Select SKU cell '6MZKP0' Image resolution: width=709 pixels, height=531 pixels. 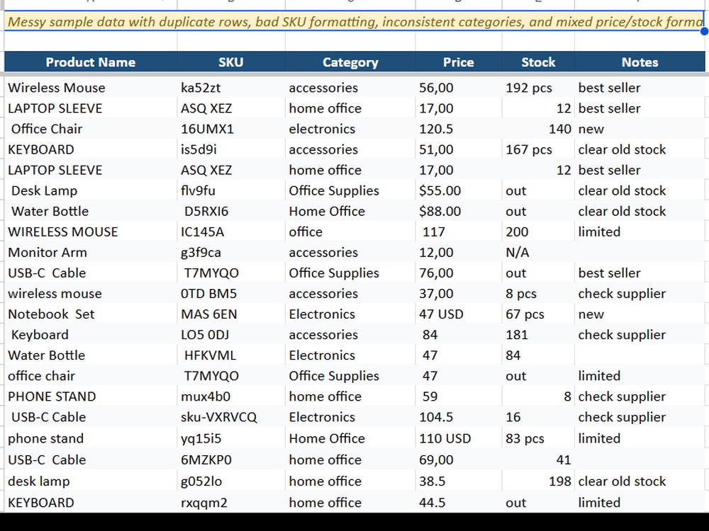pos(231,459)
